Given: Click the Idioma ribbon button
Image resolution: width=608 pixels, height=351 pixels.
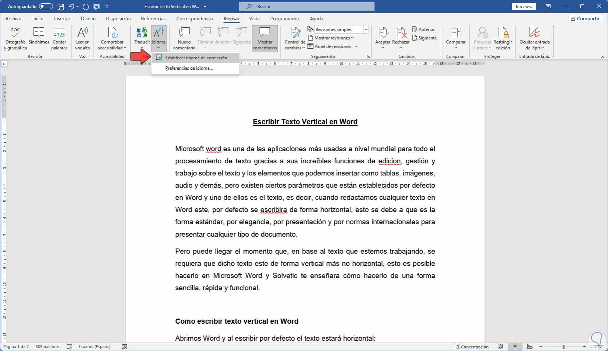Looking at the screenshot, I should [x=158, y=38].
